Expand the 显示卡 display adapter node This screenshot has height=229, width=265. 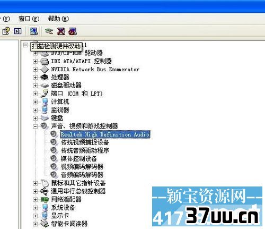(35, 216)
